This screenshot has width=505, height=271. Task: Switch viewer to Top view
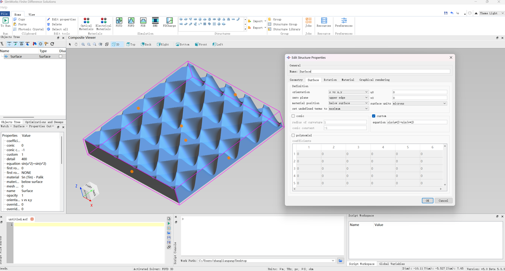click(x=131, y=45)
